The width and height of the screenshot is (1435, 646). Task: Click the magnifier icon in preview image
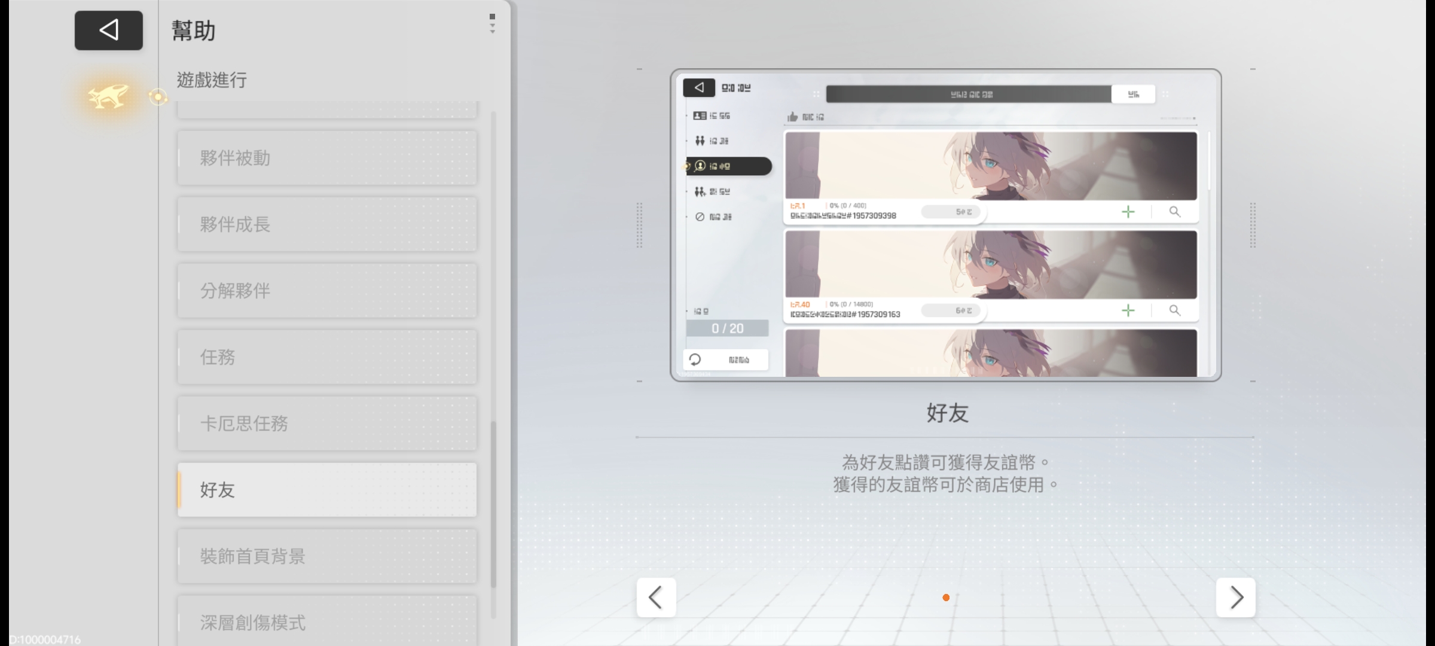click(1174, 212)
